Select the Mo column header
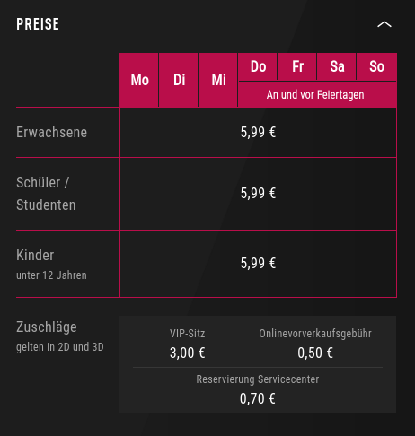This screenshot has width=415, height=436. pos(139,80)
